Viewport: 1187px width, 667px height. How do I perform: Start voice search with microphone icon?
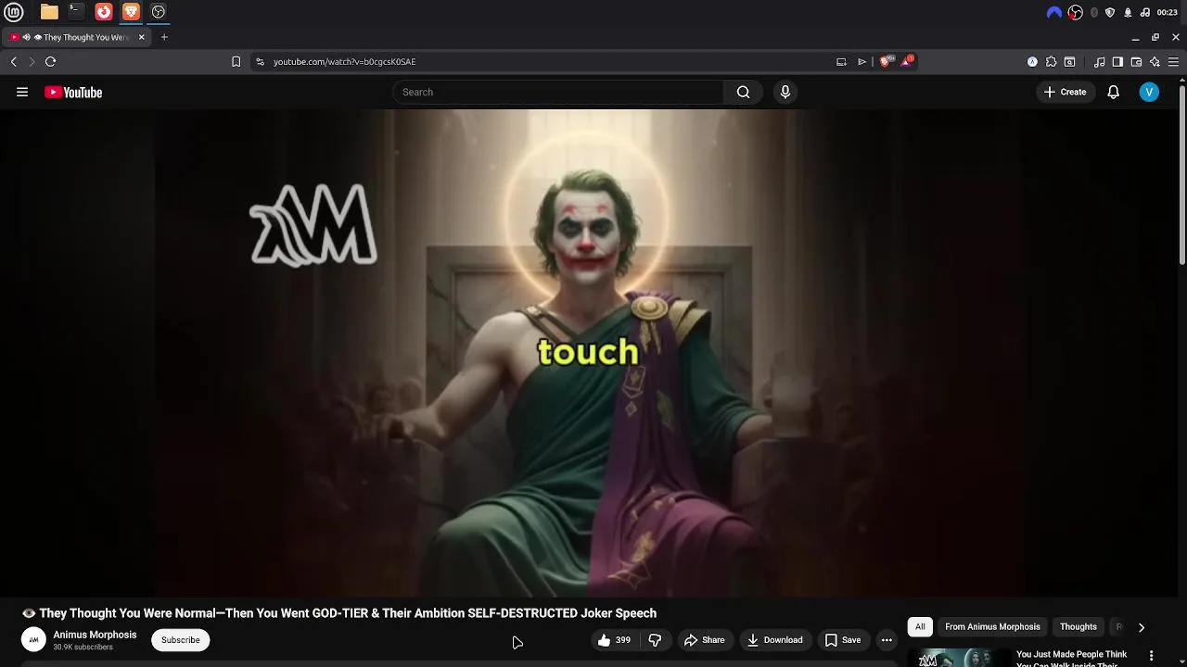pyautogui.click(x=785, y=92)
